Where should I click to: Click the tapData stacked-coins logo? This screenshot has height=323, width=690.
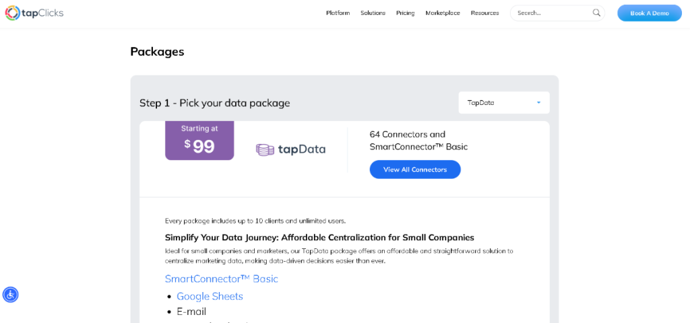click(265, 149)
